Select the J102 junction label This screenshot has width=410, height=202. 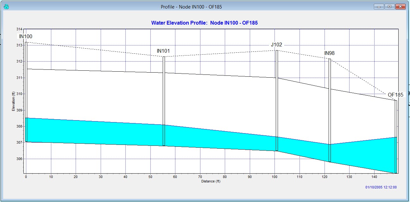point(276,45)
